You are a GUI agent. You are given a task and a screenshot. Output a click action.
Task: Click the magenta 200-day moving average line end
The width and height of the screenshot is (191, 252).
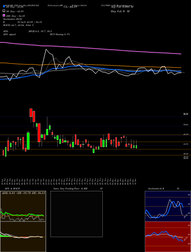point(181,54)
